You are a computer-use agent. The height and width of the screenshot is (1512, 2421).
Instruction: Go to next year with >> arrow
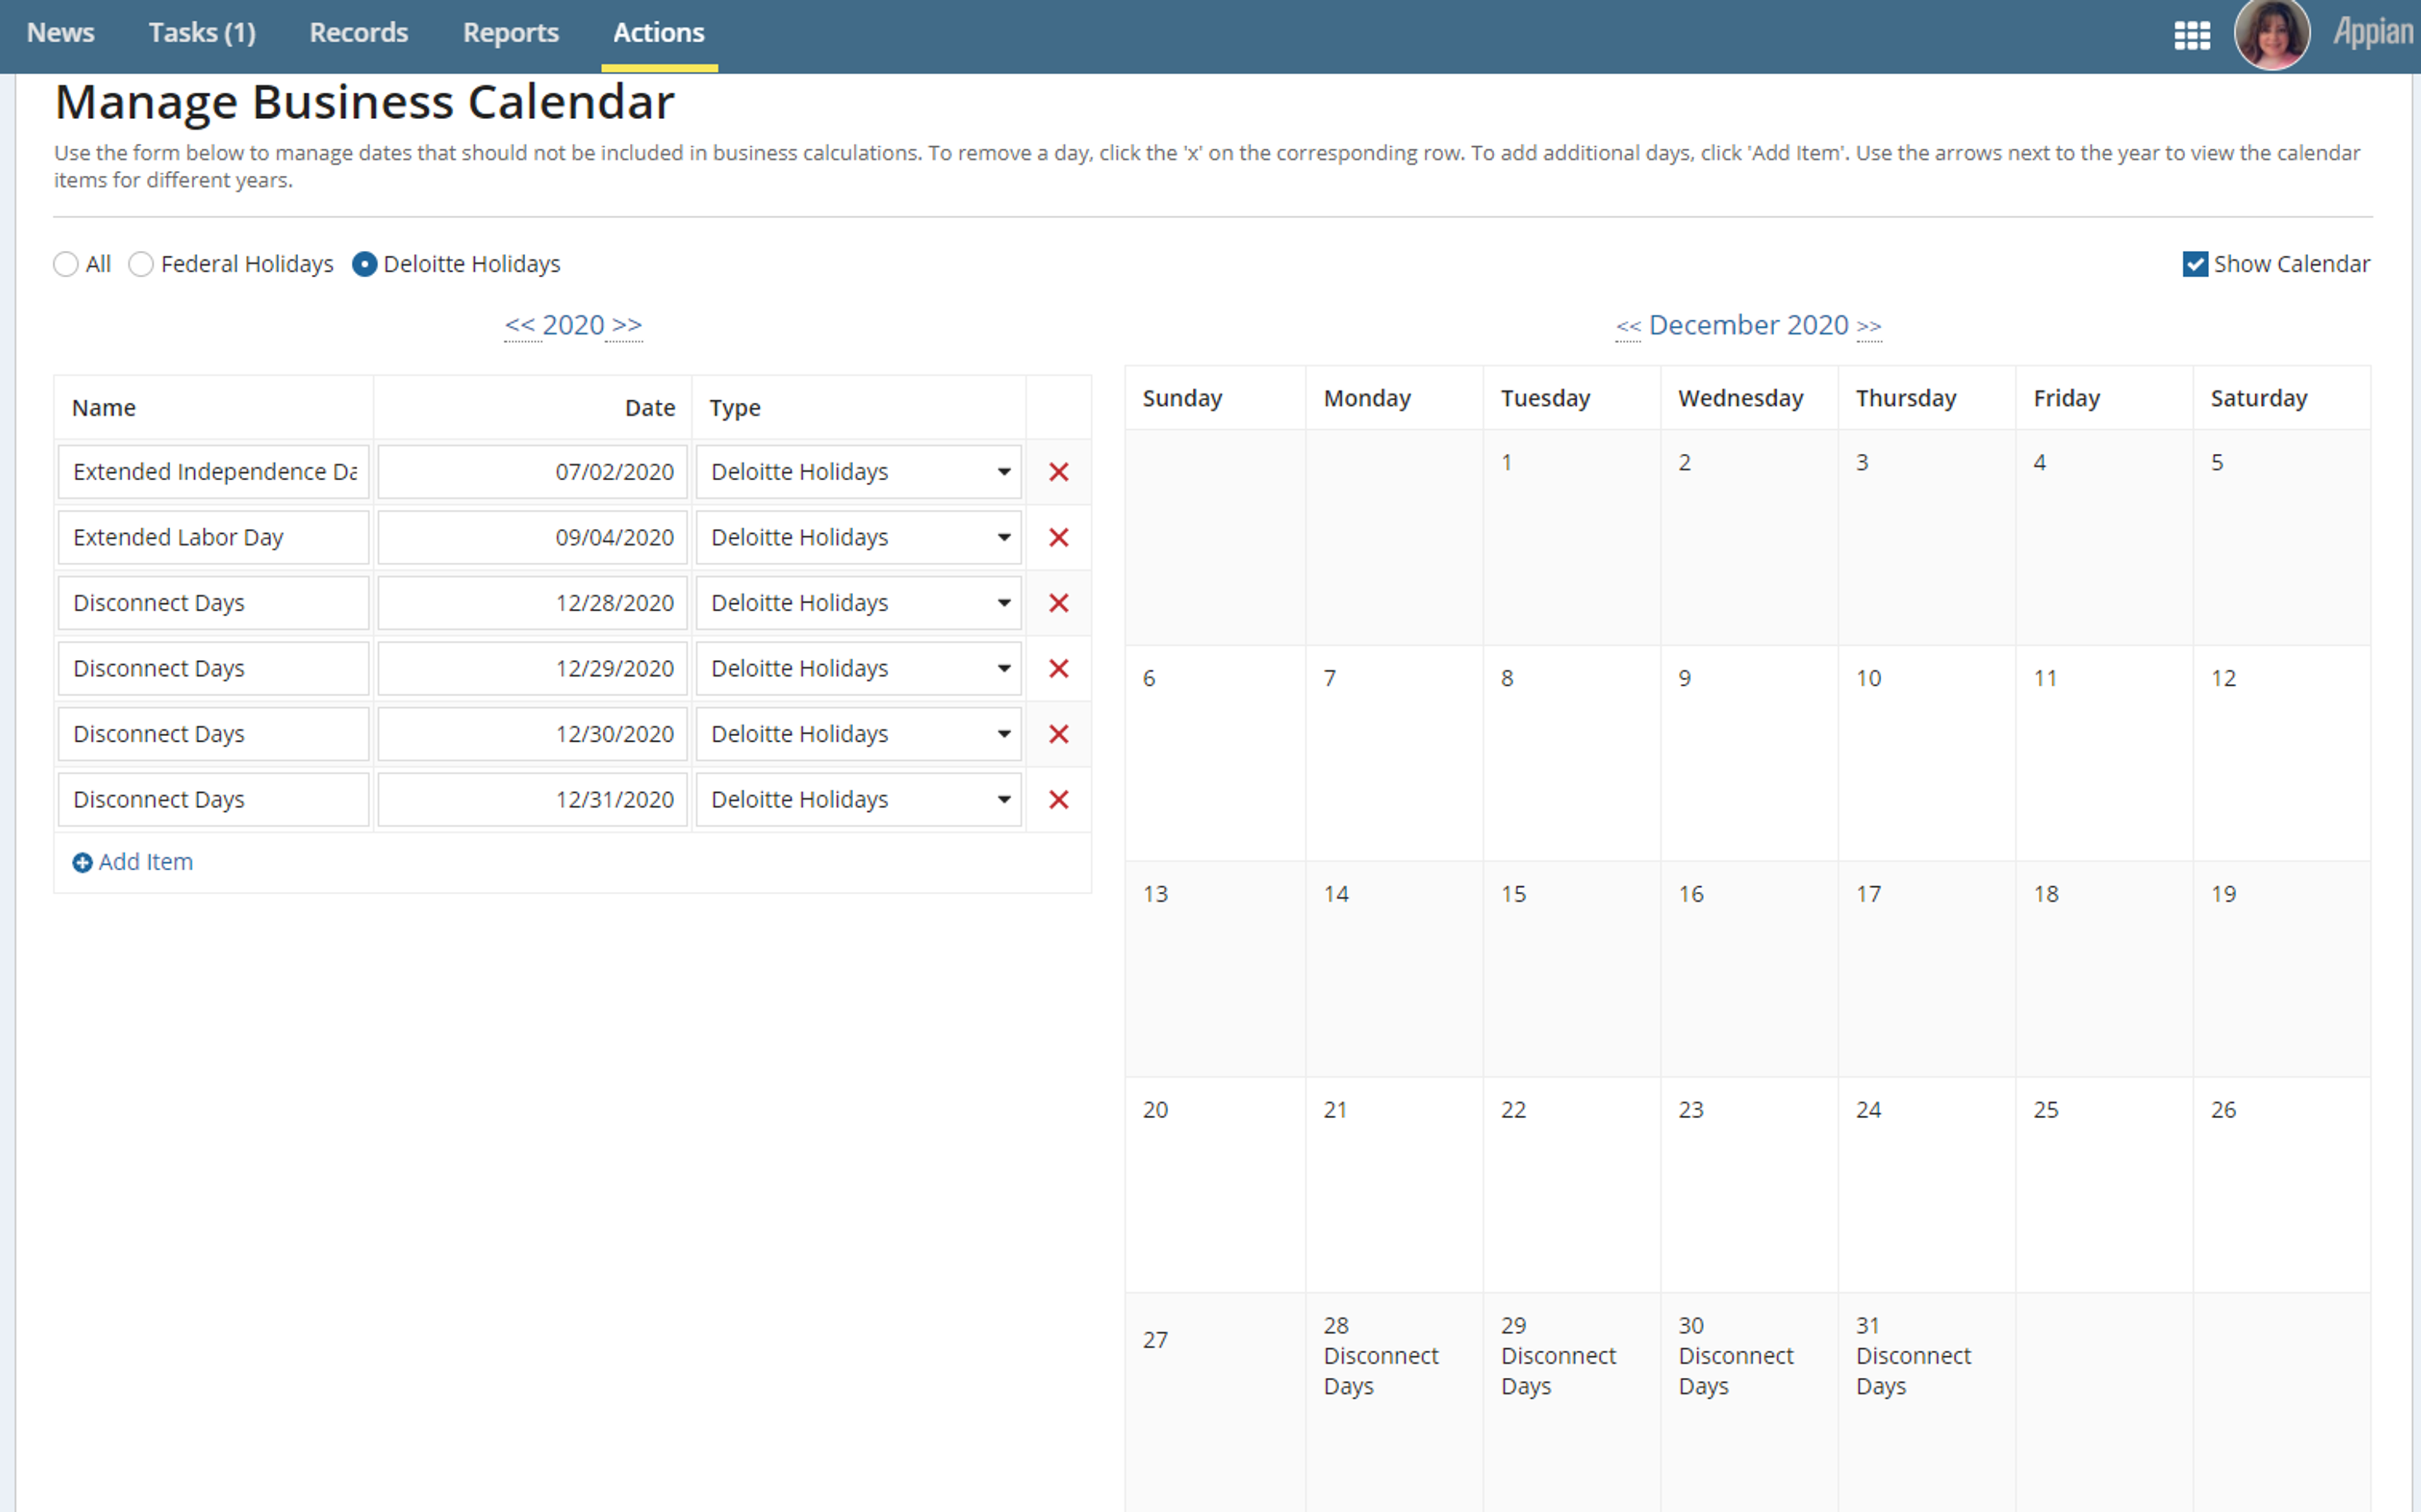click(x=626, y=325)
